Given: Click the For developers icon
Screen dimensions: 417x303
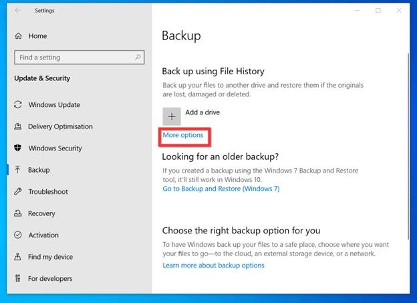Looking at the screenshot, I should pos(18,279).
